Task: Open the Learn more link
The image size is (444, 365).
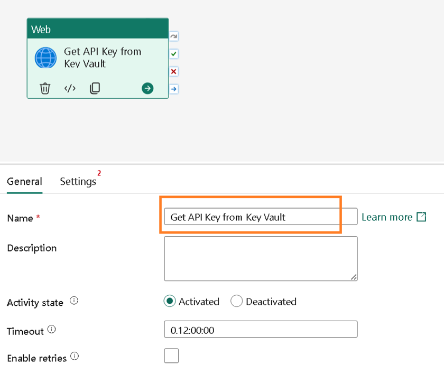Action: point(394,217)
